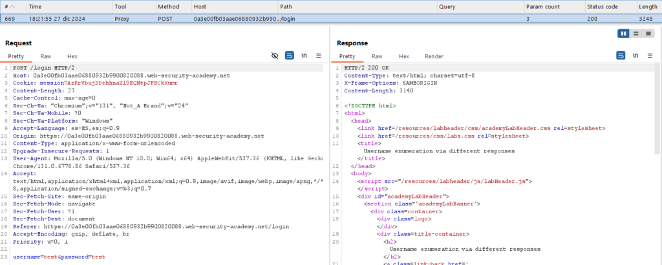This screenshot has height=265, width=662.
Task: Click status code 200 cell in row 669
Action: tap(592, 19)
